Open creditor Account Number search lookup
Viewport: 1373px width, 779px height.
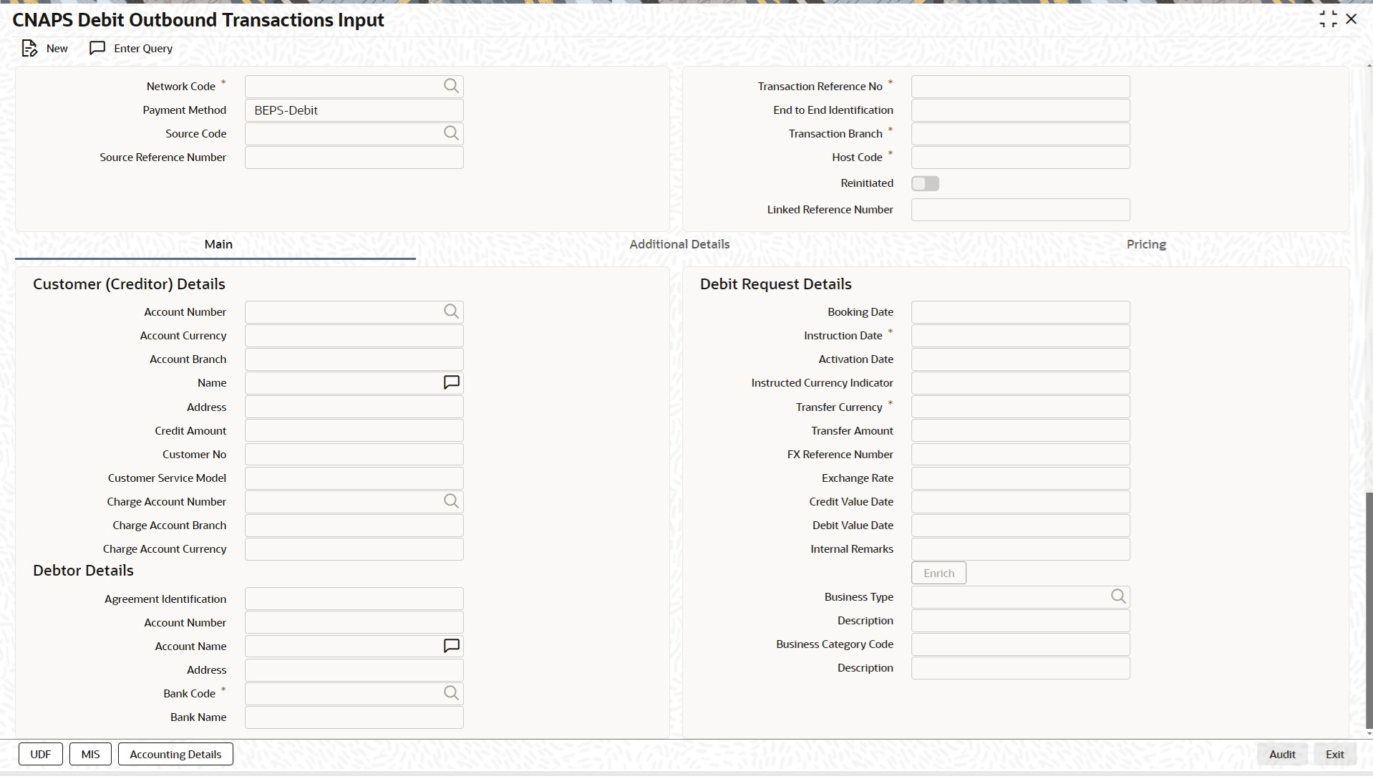(451, 311)
